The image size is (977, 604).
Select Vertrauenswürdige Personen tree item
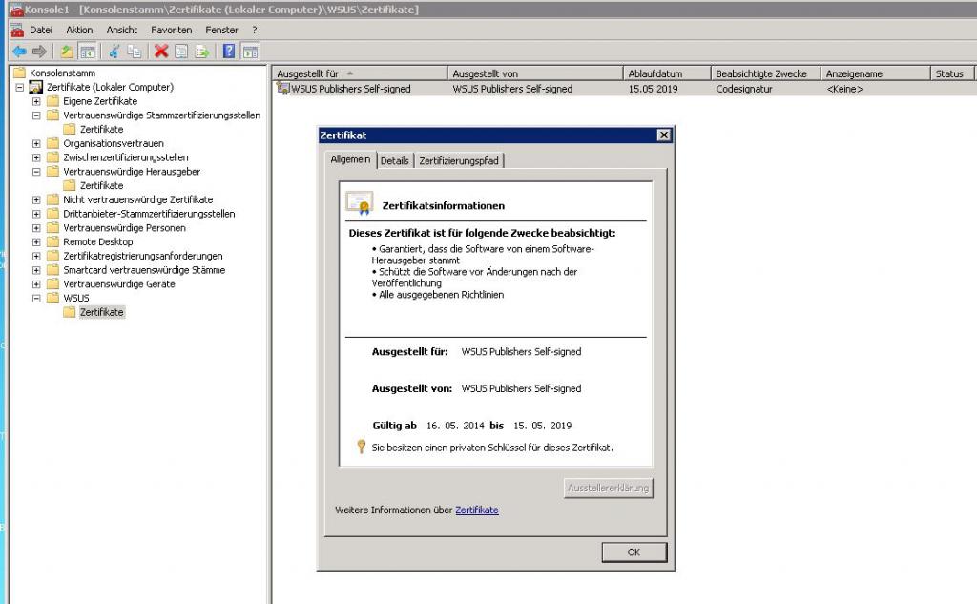pos(125,228)
